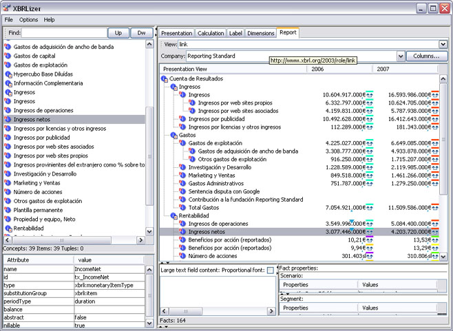Open the Company dropdown arrow
The height and width of the screenshot is (331, 453).
click(x=401, y=56)
